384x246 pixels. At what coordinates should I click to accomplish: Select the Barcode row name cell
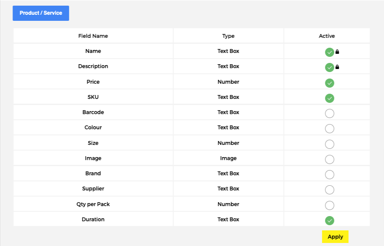93,112
